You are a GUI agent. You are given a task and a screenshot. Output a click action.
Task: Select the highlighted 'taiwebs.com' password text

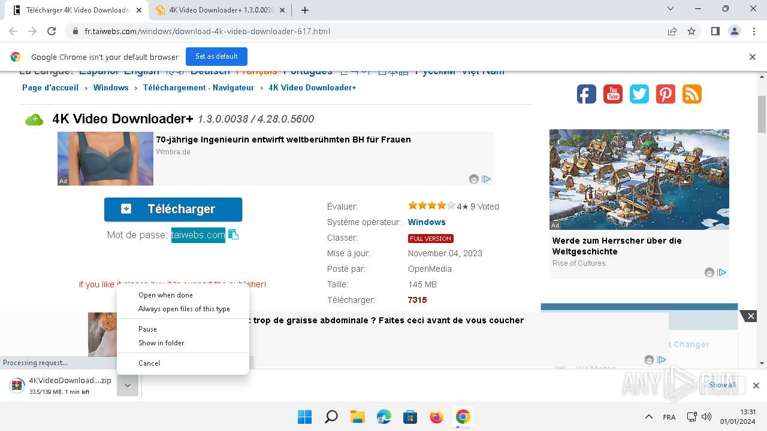coord(198,235)
